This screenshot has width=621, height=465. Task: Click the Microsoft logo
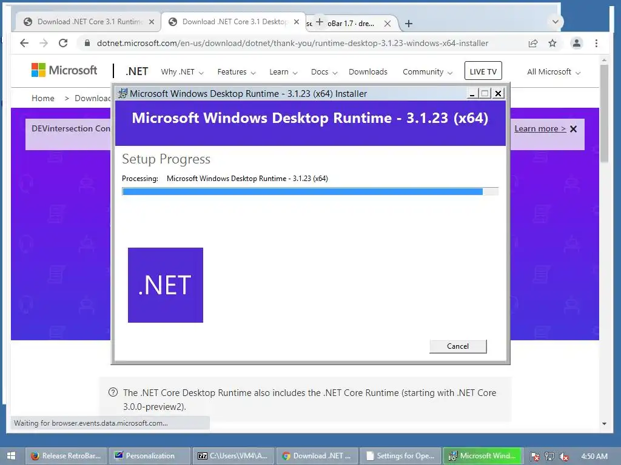(64, 70)
